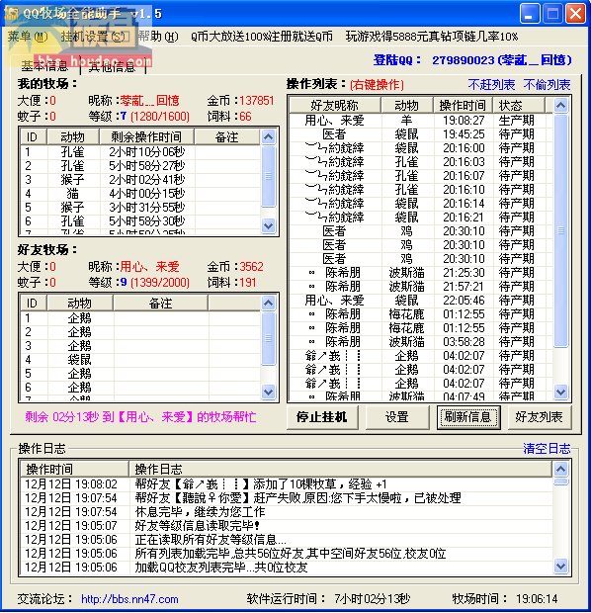Open the 帮助(H) menu
591x613 pixels.
pyautogui.click(x=158, y=37)
